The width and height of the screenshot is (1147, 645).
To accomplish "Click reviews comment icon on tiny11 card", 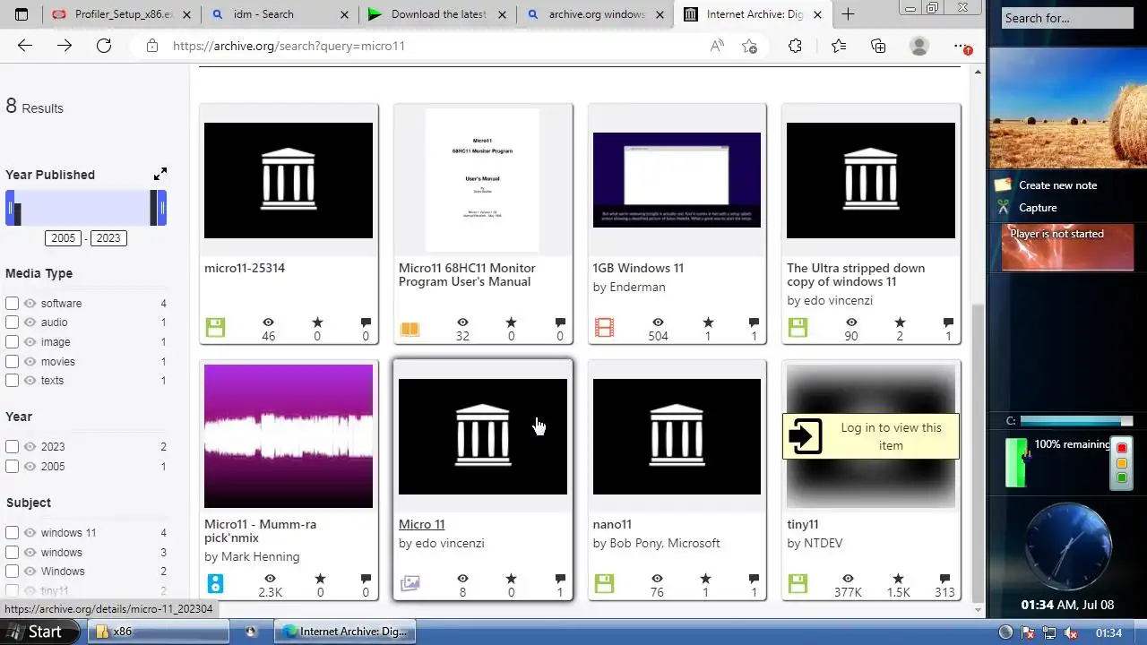I will pos(944,579).
